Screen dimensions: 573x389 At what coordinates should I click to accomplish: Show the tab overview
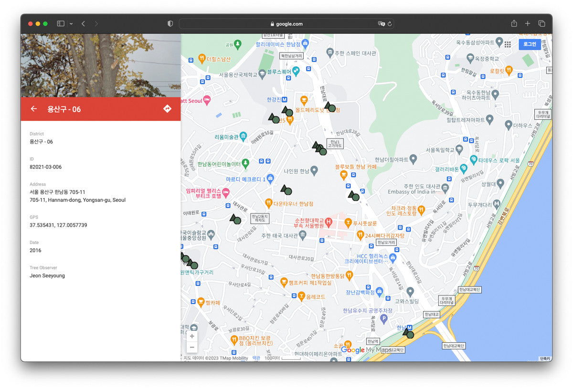(x=541, y=23)
